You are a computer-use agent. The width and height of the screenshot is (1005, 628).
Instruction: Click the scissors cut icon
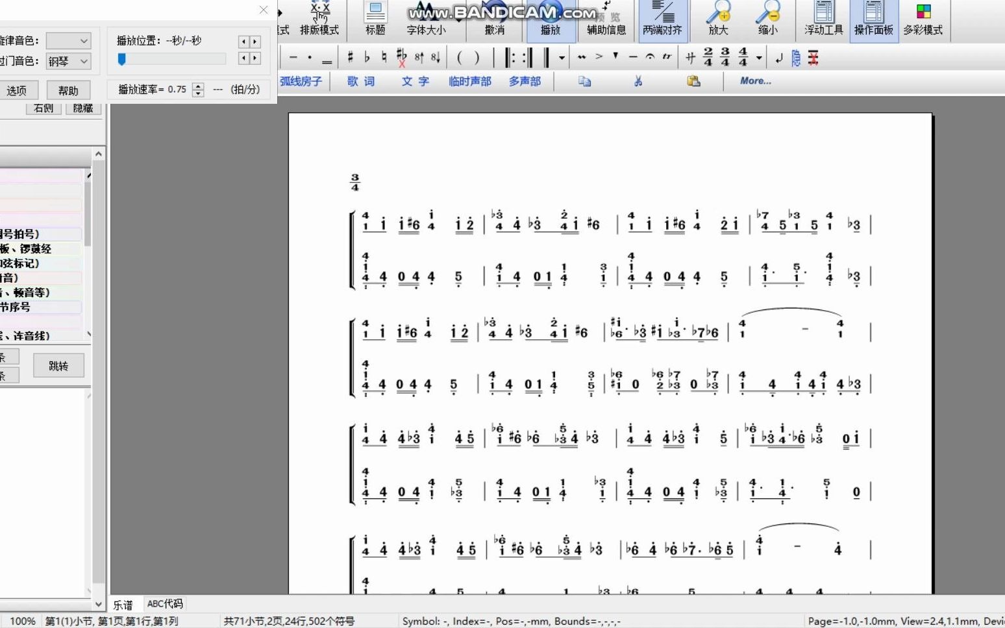click(x=638, y=81)
